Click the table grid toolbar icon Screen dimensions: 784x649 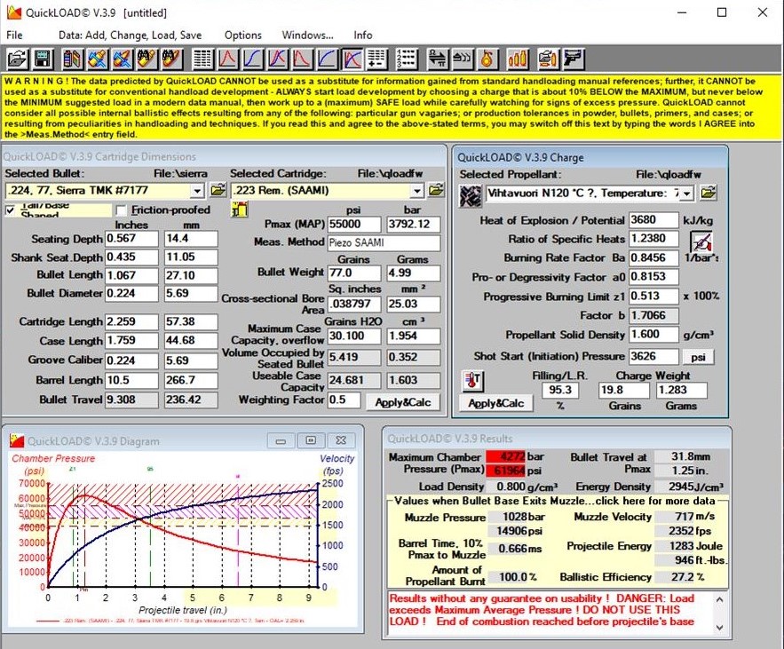[203, 59]
